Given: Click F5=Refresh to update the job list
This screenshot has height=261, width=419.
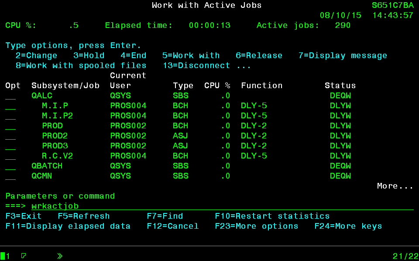Looking at the screenshot, I should click(x=84, y=216).
